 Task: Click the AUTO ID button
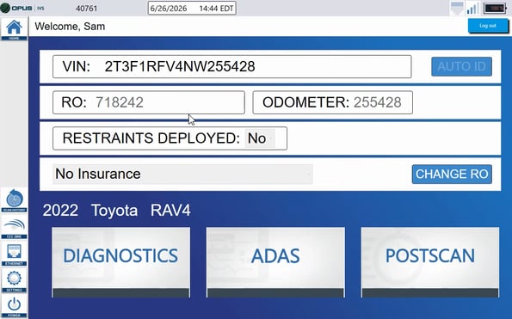click(461, 66)
